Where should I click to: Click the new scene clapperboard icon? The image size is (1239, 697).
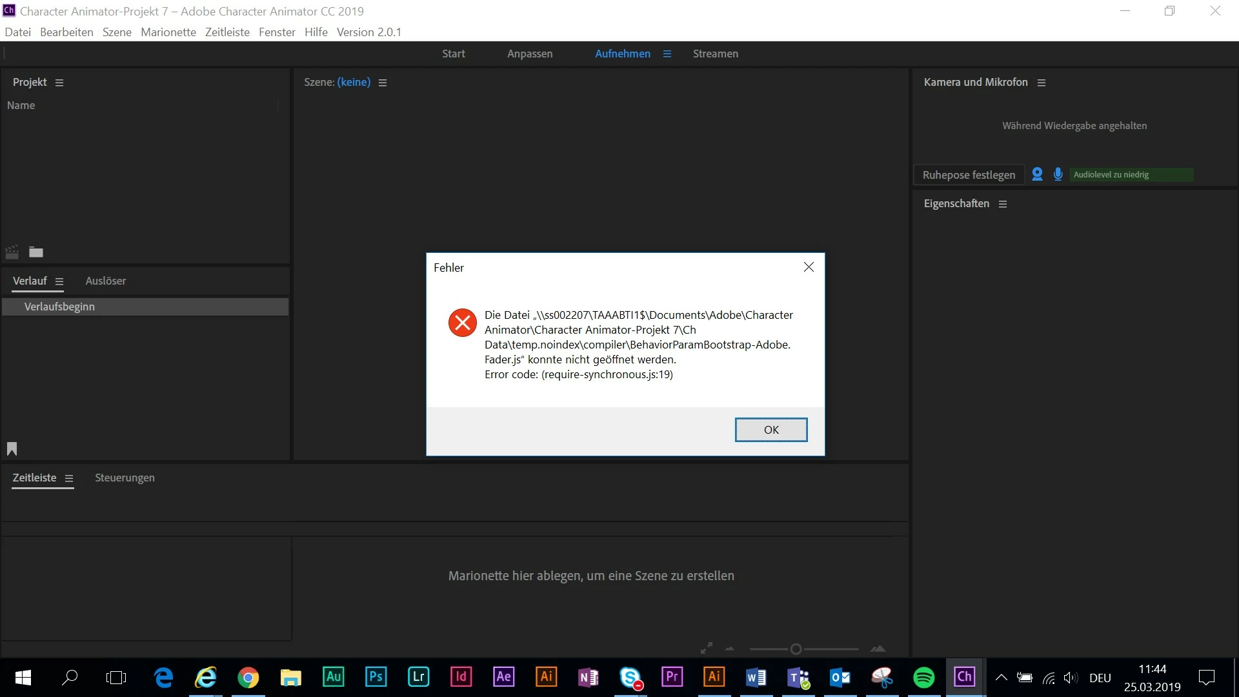pyautogui.click(x=12, y=252)
